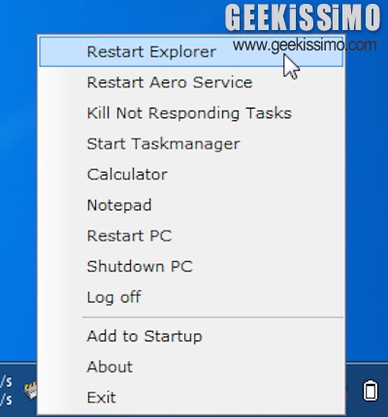
Task: Open the About entry
Action: (191, 367)
